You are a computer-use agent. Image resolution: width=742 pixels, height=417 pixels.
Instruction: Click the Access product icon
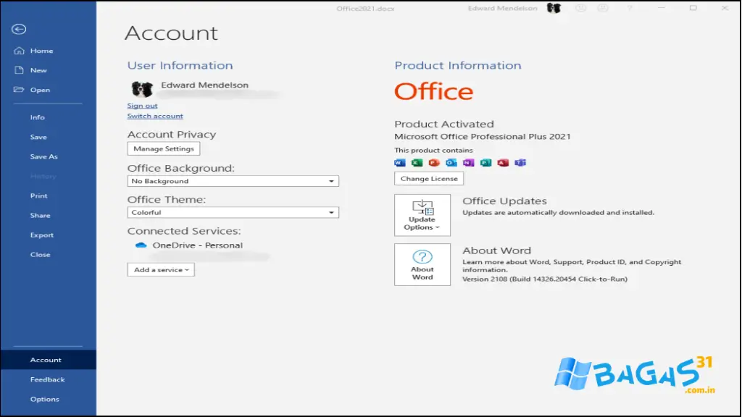[x=504, y=162]
